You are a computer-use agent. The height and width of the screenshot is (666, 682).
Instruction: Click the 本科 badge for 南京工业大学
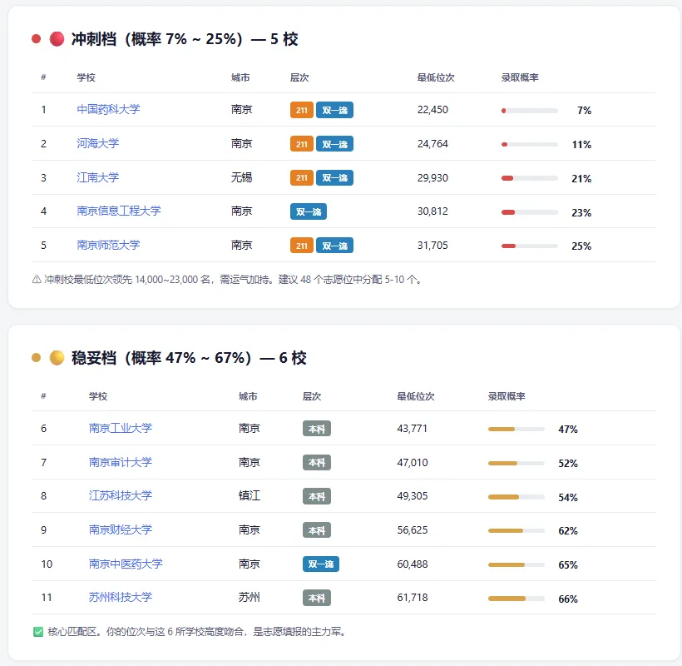coord(317,429)
